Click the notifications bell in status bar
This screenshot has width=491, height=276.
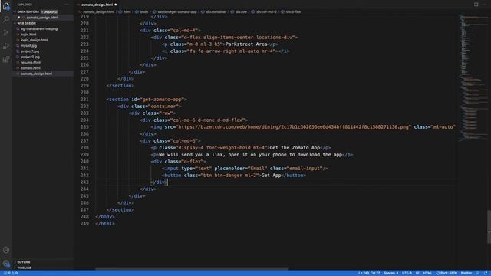485,273
